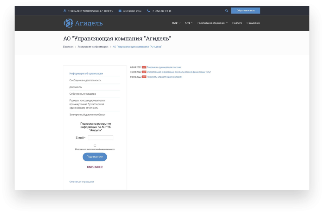Click the PDF icon on the 31.03.2022 document
Screen dimensions: 324x213
pos(145,72)
